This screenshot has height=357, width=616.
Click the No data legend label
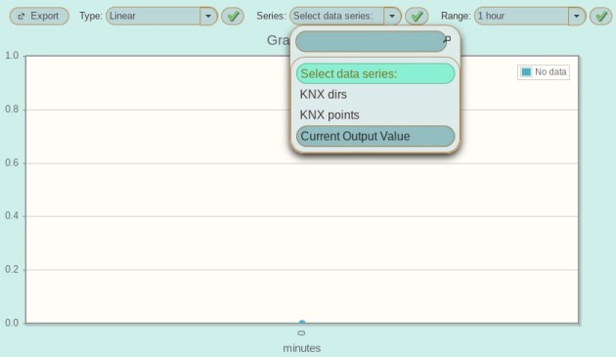pos(550,72)
